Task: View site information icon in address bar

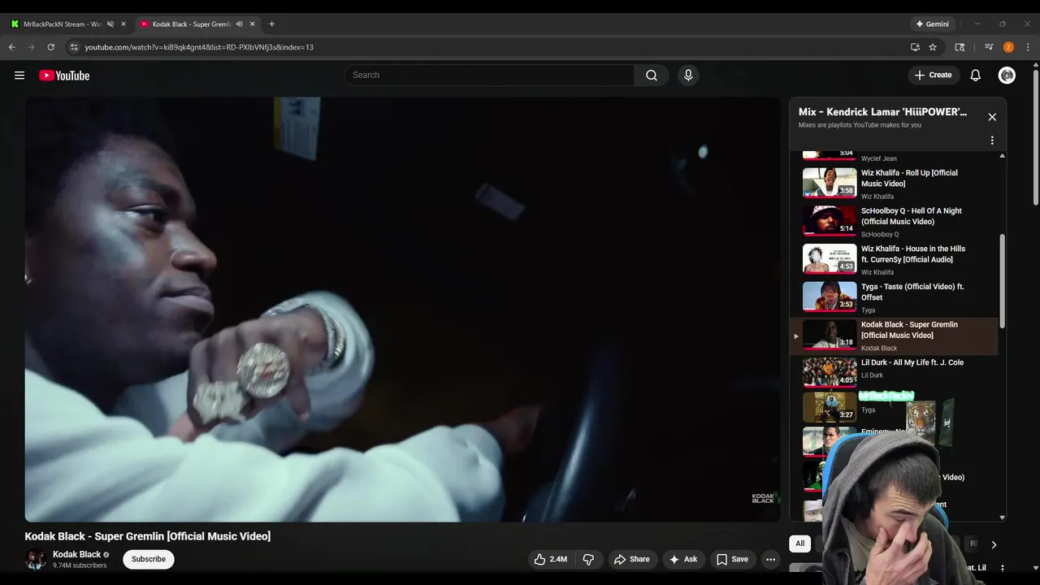Action: 74,47
